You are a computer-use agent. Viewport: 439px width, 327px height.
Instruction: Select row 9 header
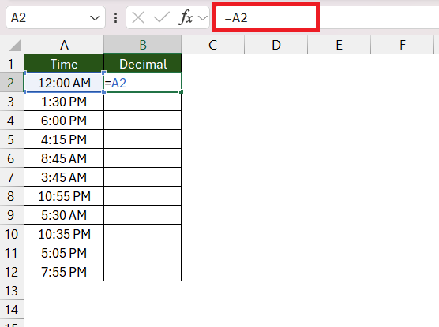(x=12, y=215)
